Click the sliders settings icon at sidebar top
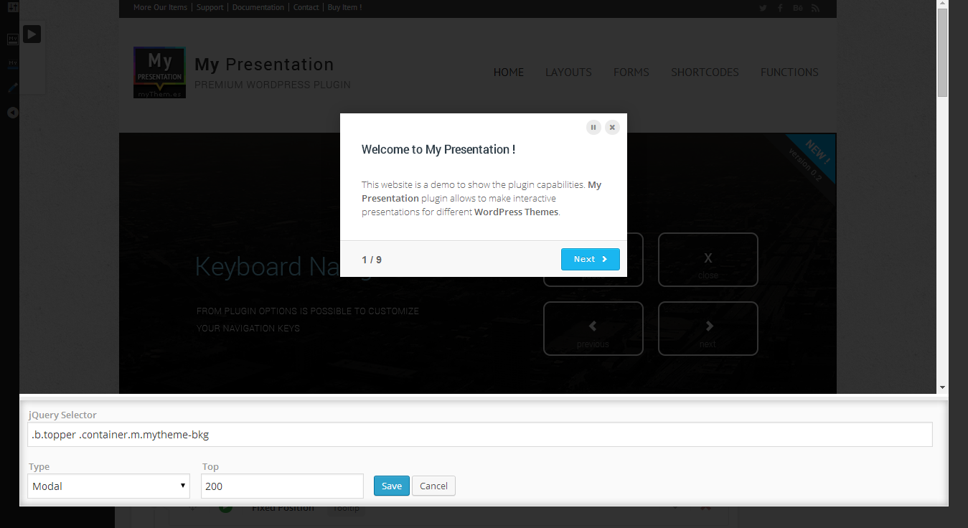The height and width of the screenshot is (528, 968). (x=13, y=6)
